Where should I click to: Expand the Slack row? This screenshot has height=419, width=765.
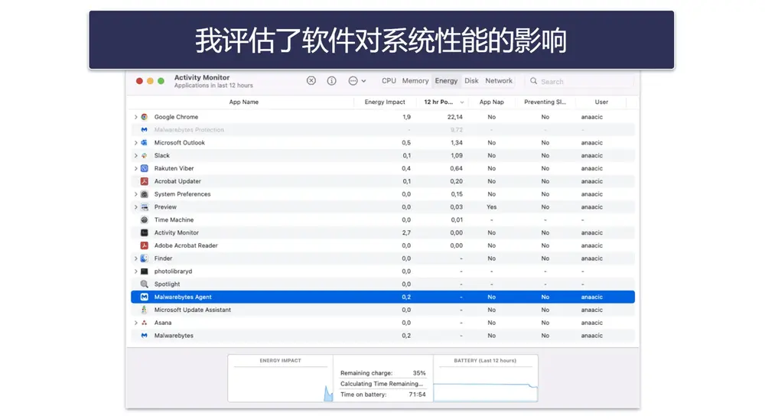(x=135, y=156)
